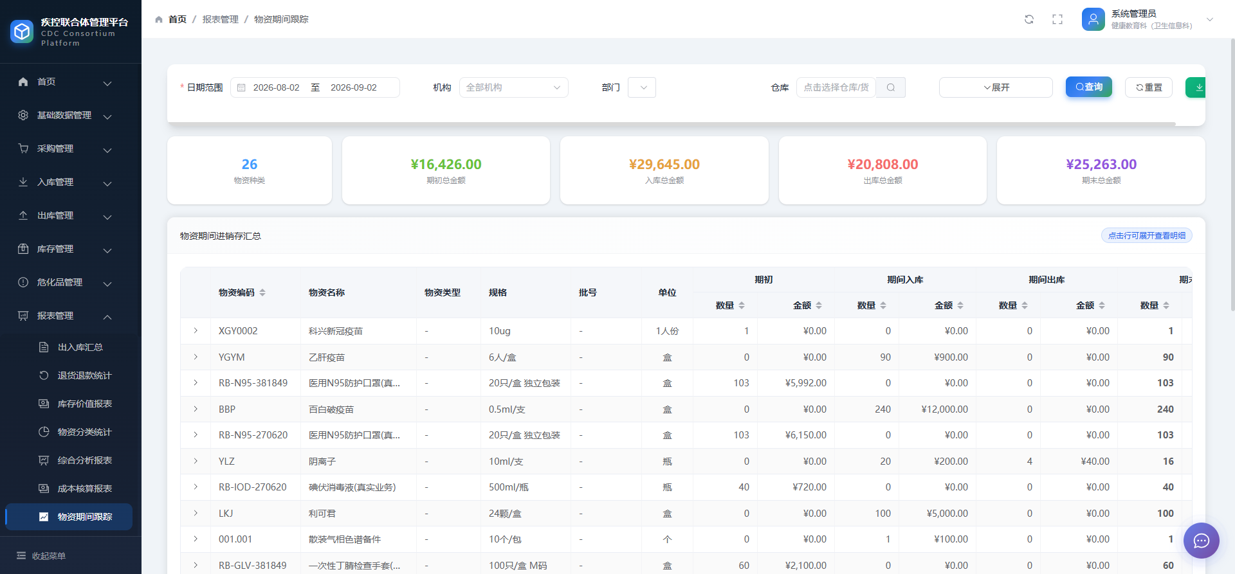The width and height of the screenshot is (1235, 574).
Task: Sort 期间出库 金额 column
Action: coord(1102,305)
